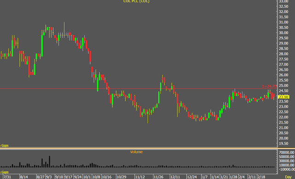The image size is (295, 179).
Task: Click the 23.00 price axis label
Action: click(x=283, y=106)
